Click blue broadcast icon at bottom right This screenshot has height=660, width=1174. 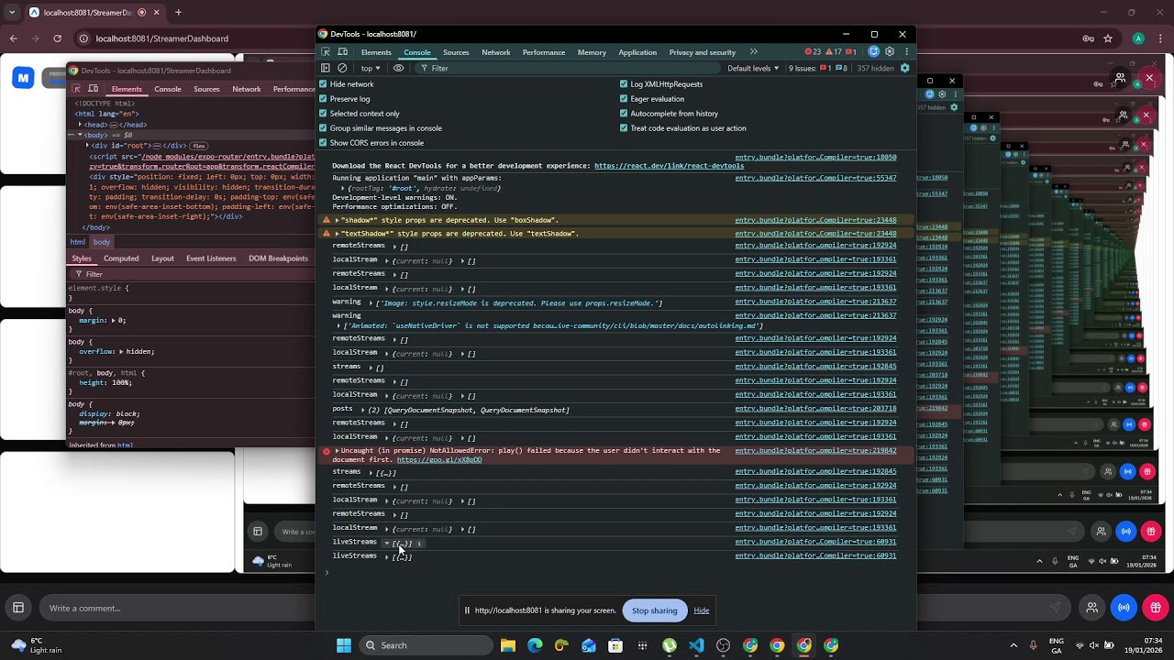[1124, 608]
